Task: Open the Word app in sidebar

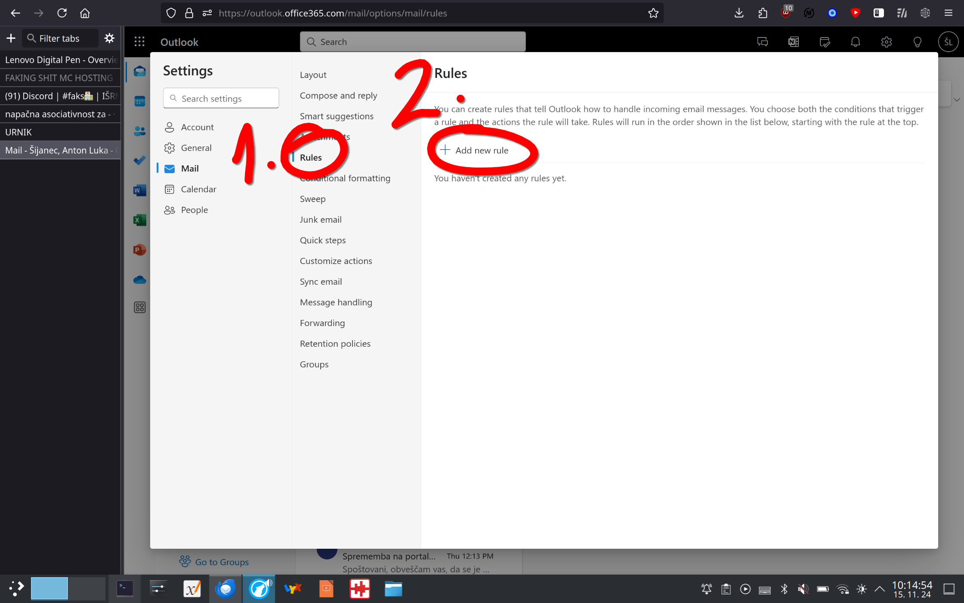Action: tap(139, 190)
